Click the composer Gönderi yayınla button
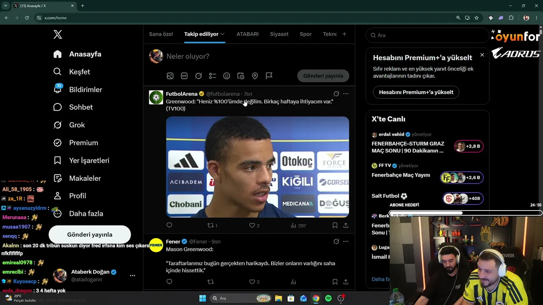This screenshot has width=543, height=305. click(323, 76)
